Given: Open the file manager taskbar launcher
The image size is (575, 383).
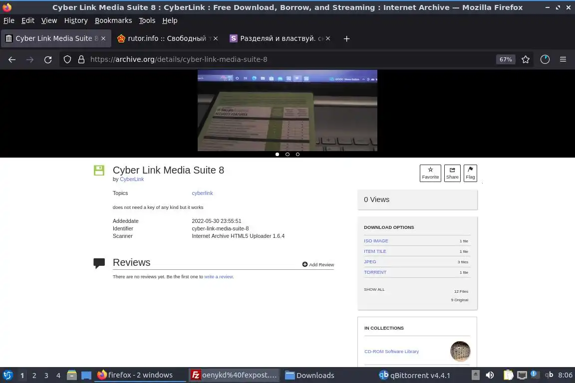Looking at the screenshot, I should click(72, 376).
